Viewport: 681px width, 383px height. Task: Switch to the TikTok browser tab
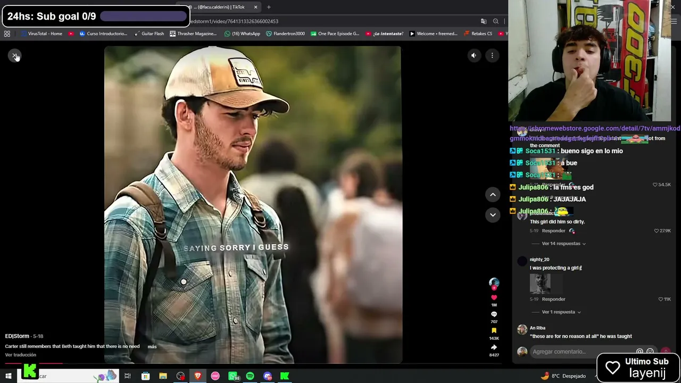[219, 7]
